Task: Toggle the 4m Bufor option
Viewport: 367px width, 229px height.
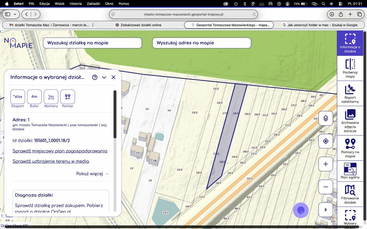Action: tap(34, 97)
